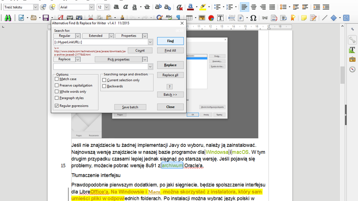
Task: Expand the Regular dropdown arrow
Action: pyautogui.click(x=78, y=36)
